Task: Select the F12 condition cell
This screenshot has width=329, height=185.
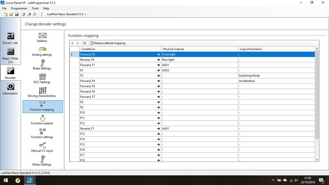Action: [120, 123]
